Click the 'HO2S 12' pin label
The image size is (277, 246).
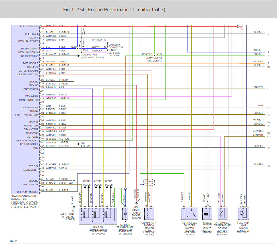point(34,122)
